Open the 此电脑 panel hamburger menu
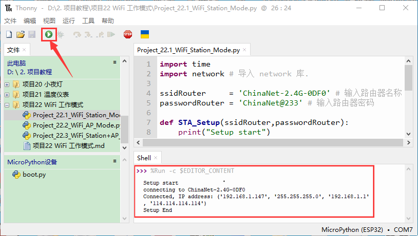Viewport: 418px width, 236px height. [x=115, y=62]
